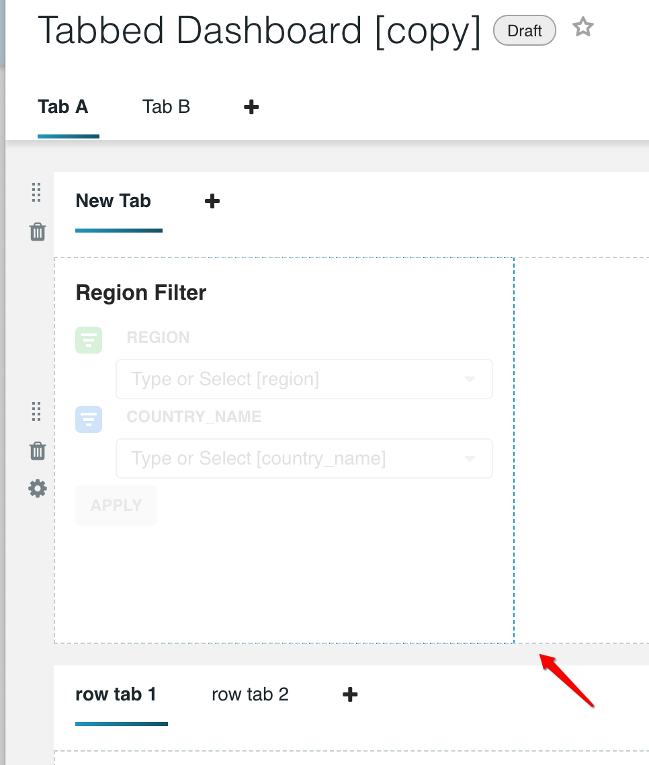Favorite the dashboard with the star icon
The height and width of the screenshot is (765, 649).
(583, 27)
